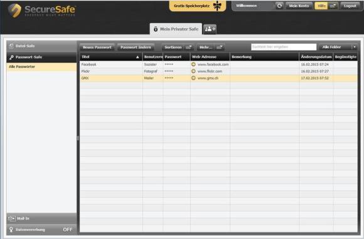364x239 pixels.
Task: Click the date 16.02.2015 07:27
Action: [x=314, y=72]
